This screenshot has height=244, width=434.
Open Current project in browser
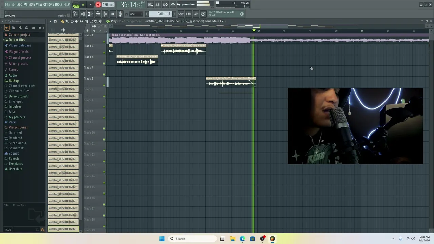pyautogui.click(x=19, y=35)
